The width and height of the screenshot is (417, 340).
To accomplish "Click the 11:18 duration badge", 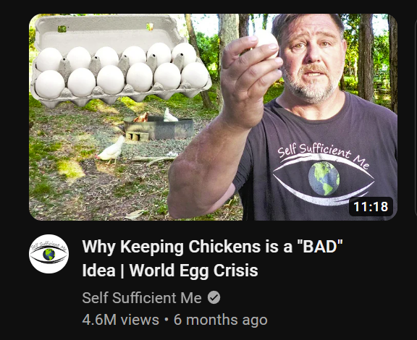I will [371, 207].
